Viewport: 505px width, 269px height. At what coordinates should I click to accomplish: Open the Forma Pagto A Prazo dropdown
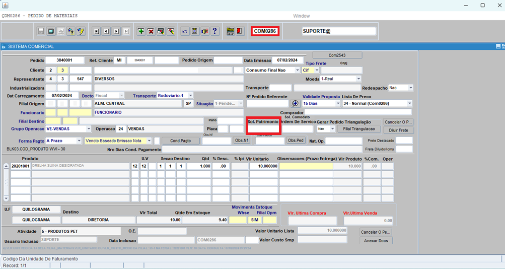pyautogui.click(x=79, y=141)
